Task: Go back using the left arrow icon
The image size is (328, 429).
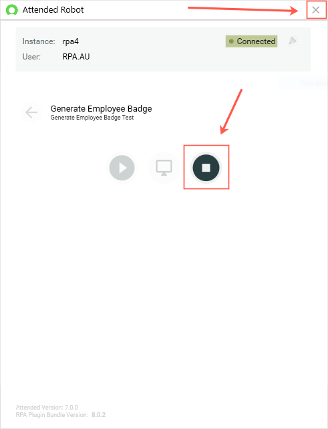Action: (x=31, y=112)
